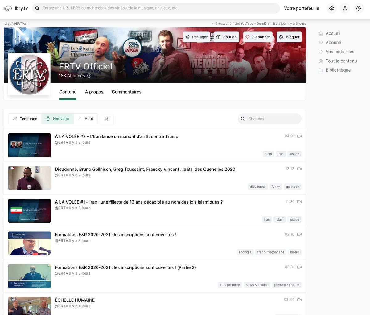This screenshot has width=370, height=315.
Task: Click the Soutien support button
Action: (226, 37)
